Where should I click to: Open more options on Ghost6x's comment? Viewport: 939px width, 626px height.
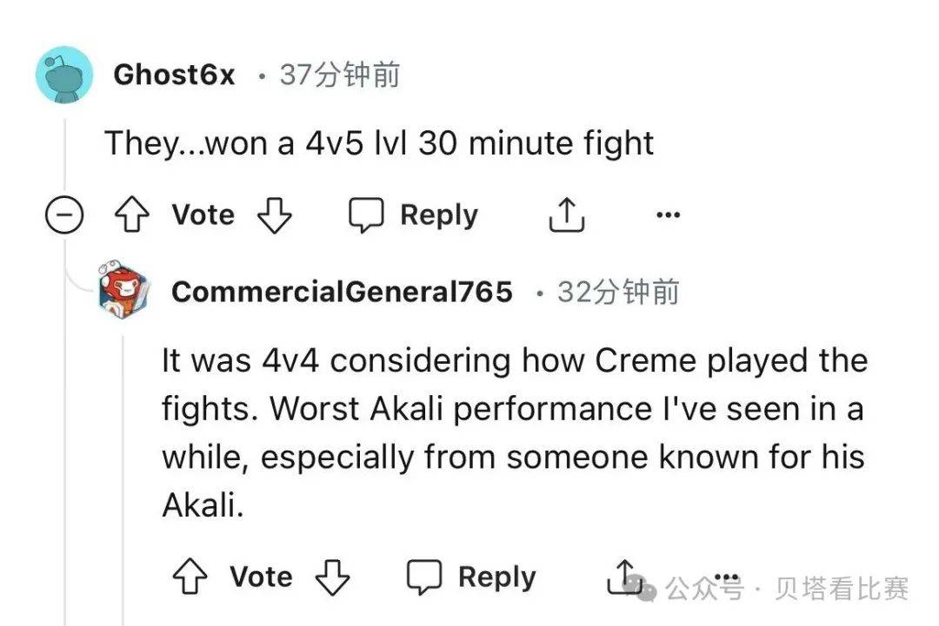click(x=668, y=215)
